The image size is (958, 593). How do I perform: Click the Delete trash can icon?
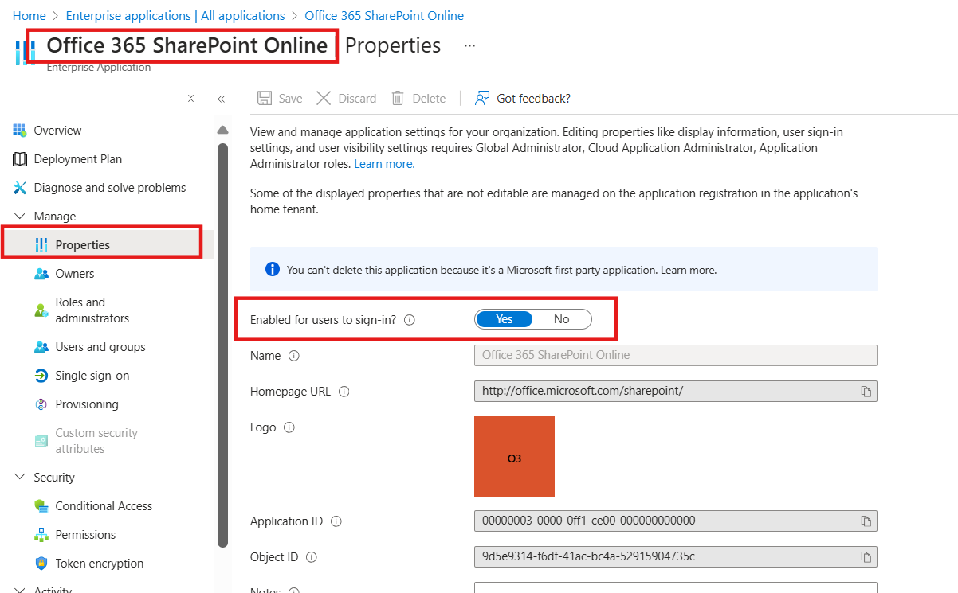coord(398,98)
